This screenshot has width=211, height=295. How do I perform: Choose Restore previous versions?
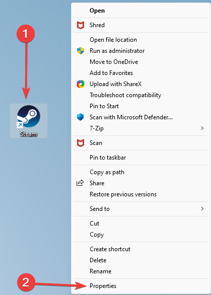[141, 194]
